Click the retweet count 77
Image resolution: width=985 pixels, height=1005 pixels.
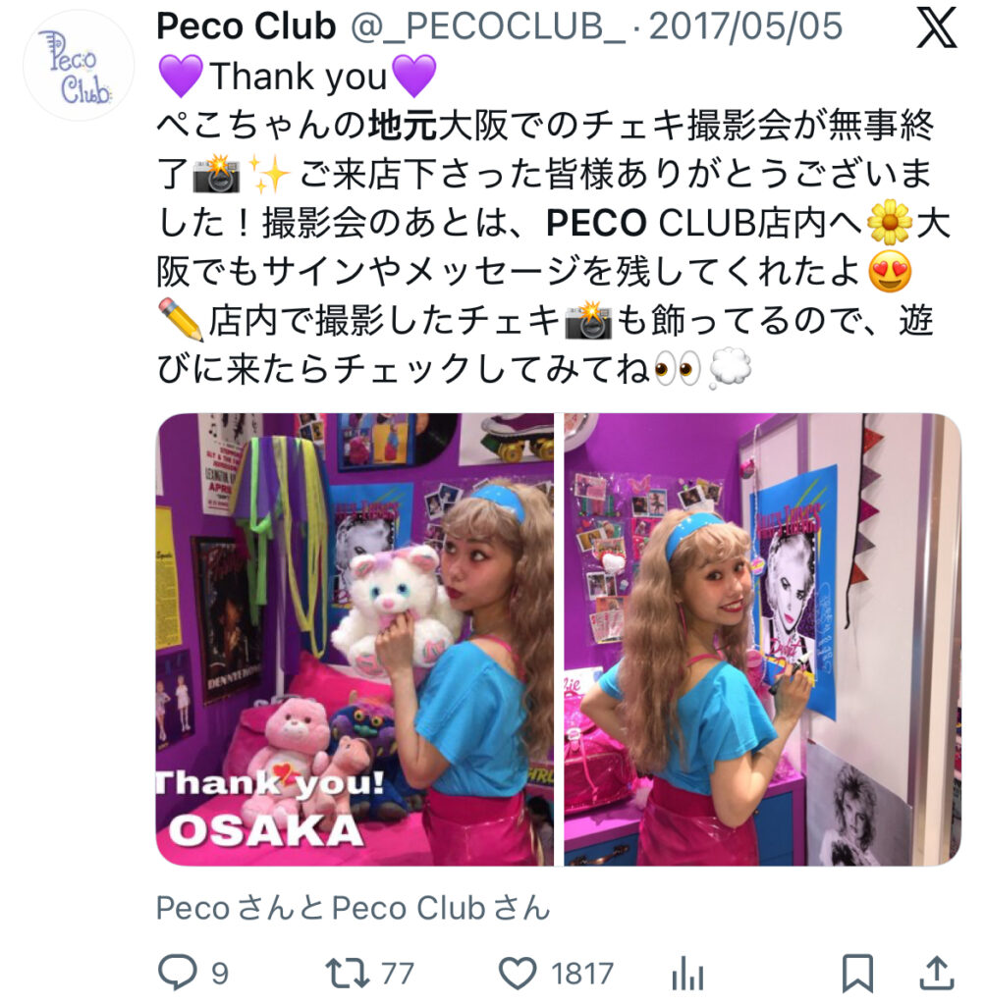point(398,973)
